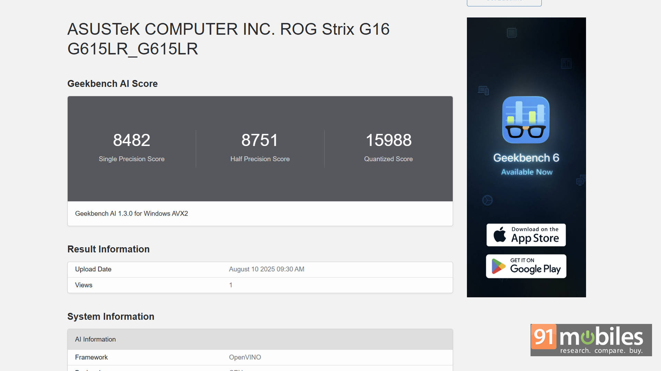Select the Quantized Score value 15988
Image resolution: width=661 pixels, height=371 pixels.
pos(388,140)
